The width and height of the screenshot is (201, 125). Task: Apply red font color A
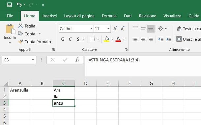coord(118,39)
